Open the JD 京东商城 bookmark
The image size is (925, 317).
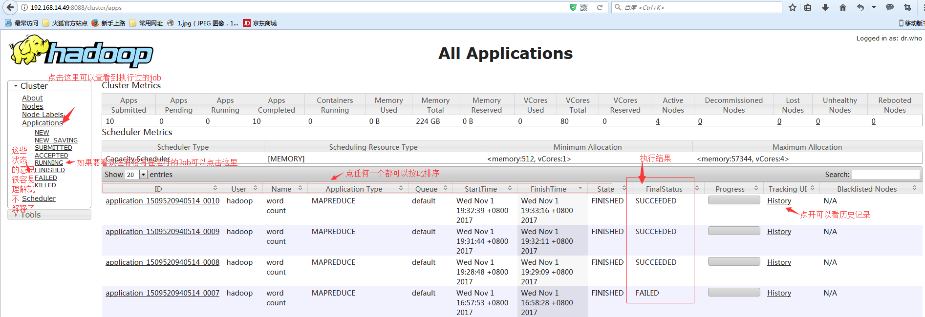coord(260,23)
